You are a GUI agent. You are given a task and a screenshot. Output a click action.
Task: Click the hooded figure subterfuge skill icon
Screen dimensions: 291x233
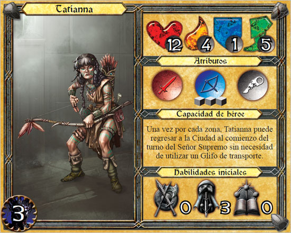[206, 198]
